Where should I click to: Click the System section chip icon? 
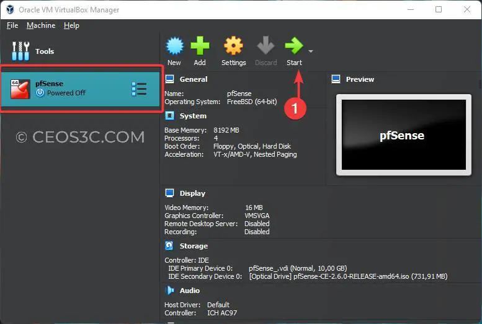(170, 116)
